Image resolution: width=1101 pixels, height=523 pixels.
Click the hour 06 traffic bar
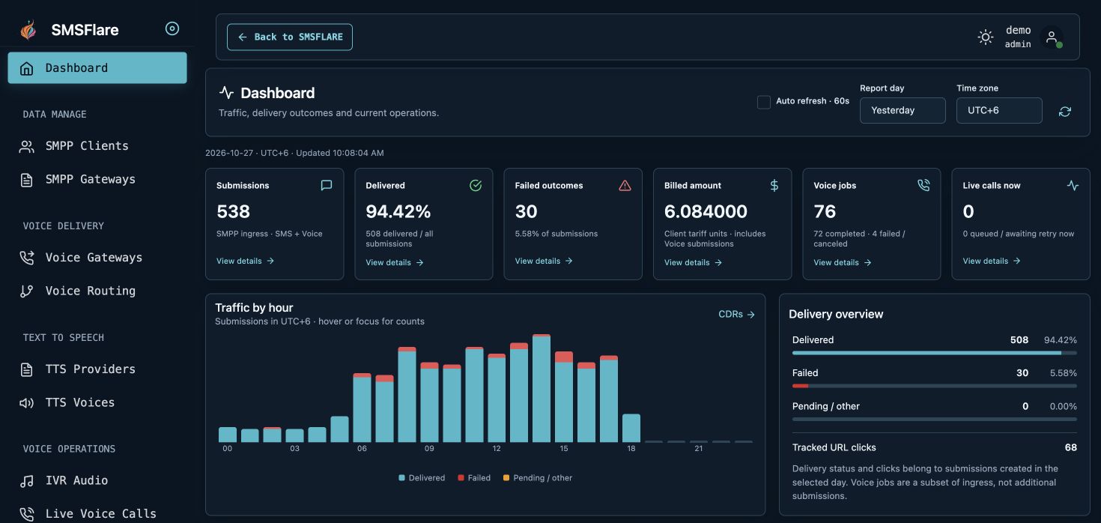coord(362,408)
